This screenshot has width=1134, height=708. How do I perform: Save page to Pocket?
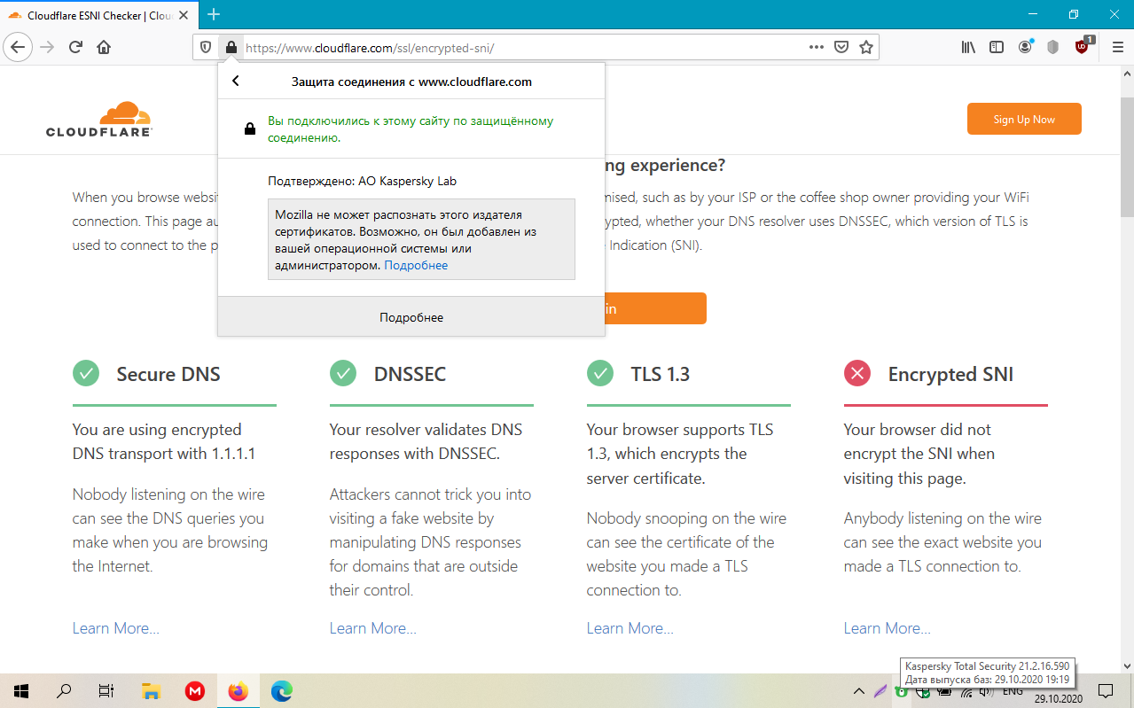click(x=841, y=47)
